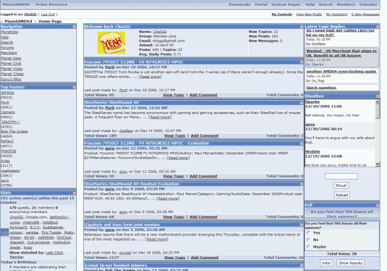
Task: Collapse first Foxconn 7950GT 512MB article
Action: [x=301, y=62]
